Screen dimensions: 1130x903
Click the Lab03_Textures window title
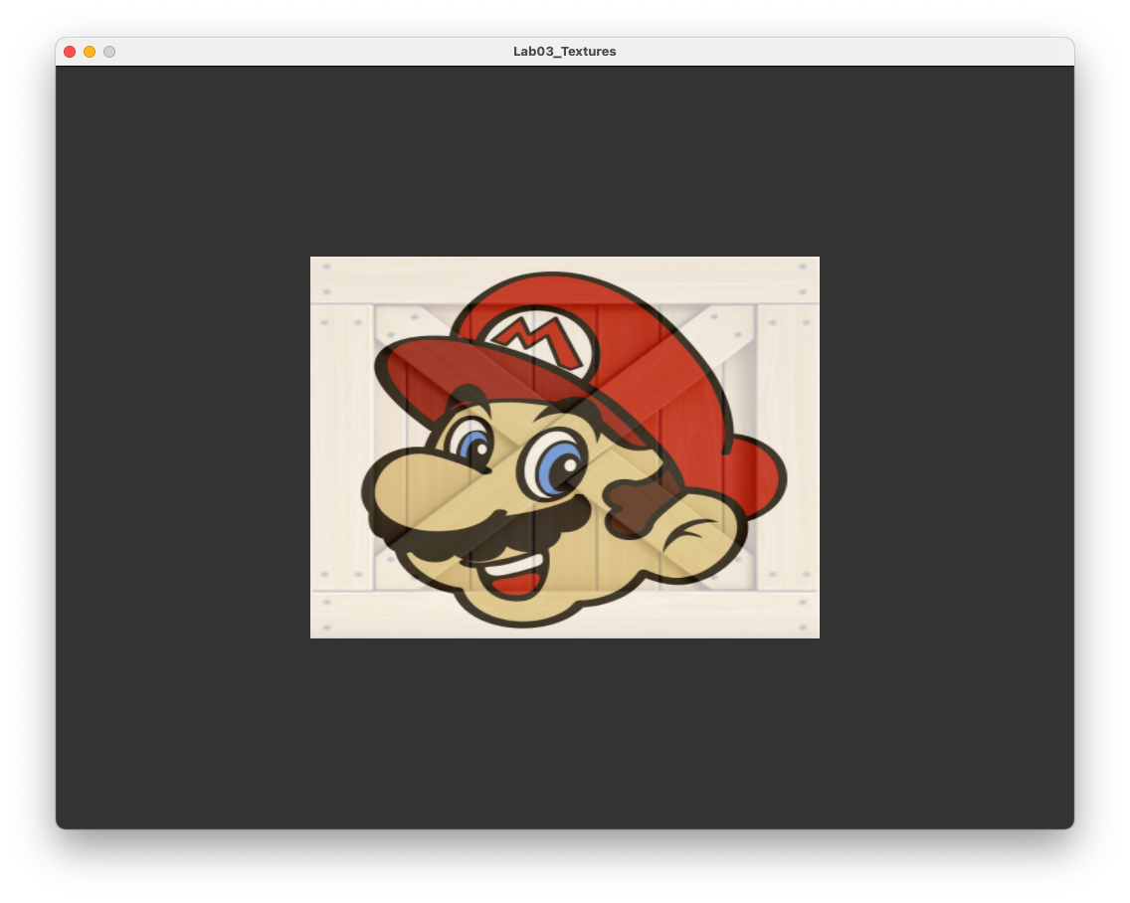(564, 51)
